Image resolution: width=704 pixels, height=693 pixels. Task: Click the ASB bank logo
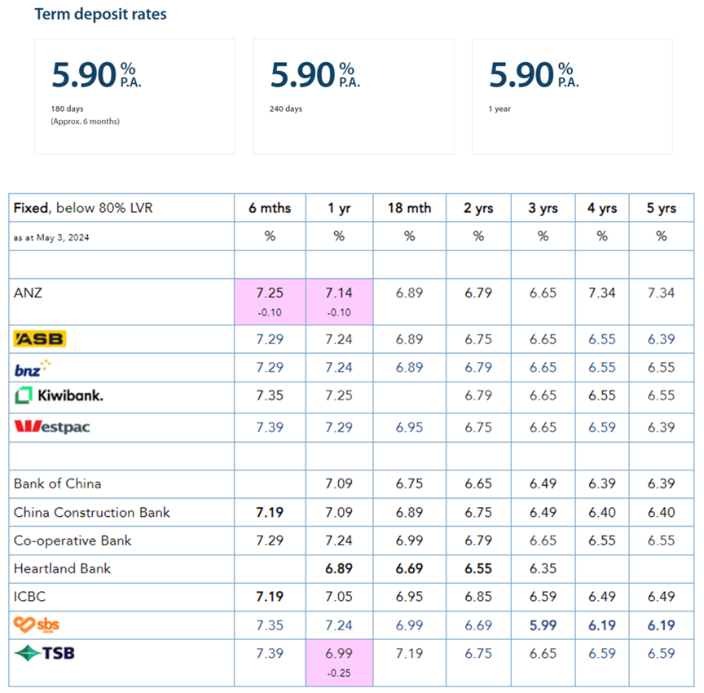tap(40, 338)
